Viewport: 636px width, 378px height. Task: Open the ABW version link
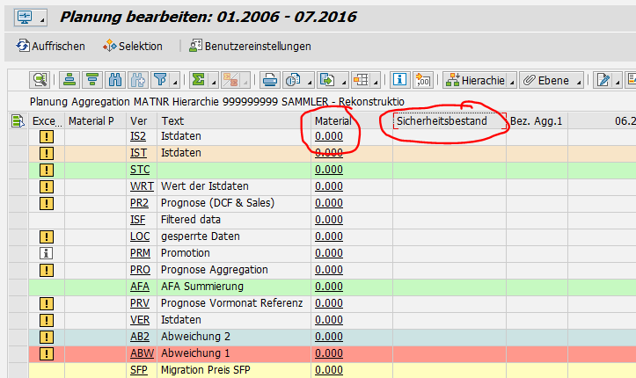[141, 353]
